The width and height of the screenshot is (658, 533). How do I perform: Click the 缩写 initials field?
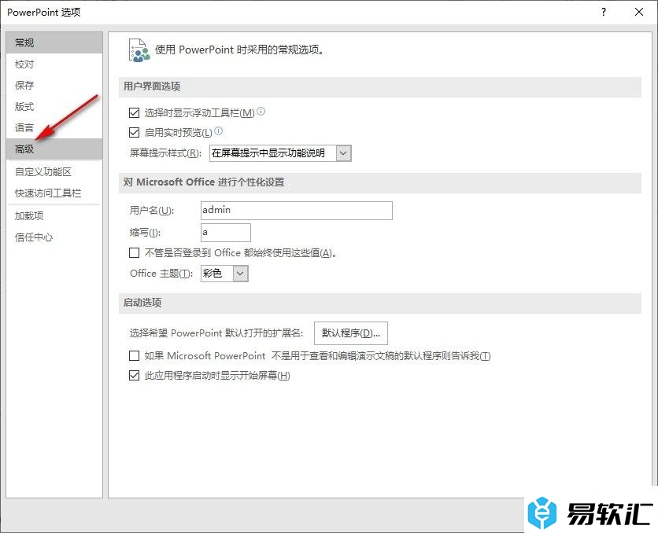[x=226, y=233]
